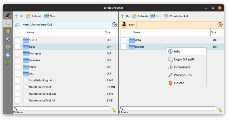Go Up in S3 pane
The height and width of the screenshot is (120, 229).
click(125, 16)
